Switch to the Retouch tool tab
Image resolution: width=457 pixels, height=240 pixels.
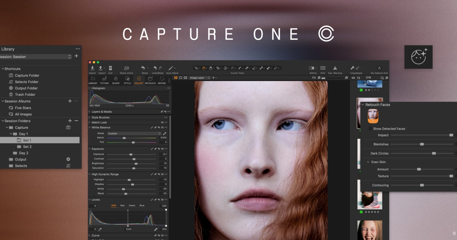pyautogui.click(x=150, y=79)
